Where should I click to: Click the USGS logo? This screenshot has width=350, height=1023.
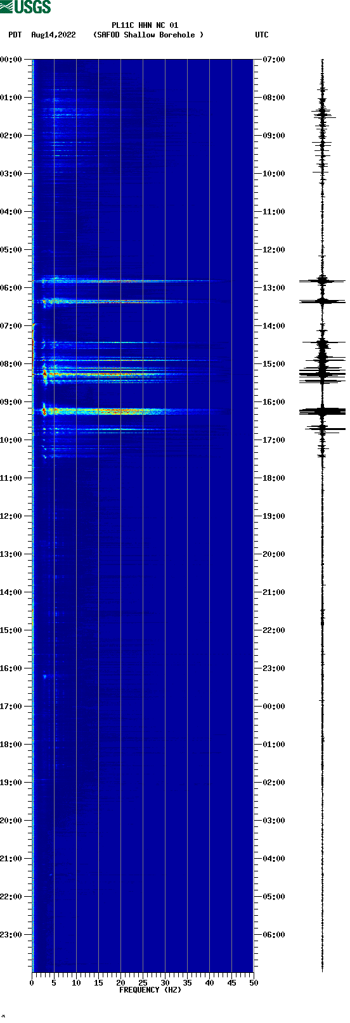click(x=25, y=7)
